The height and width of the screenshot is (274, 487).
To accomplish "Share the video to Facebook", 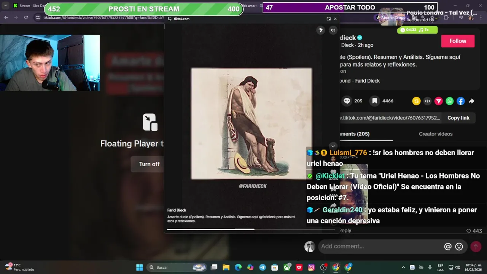I will (461, 101).
